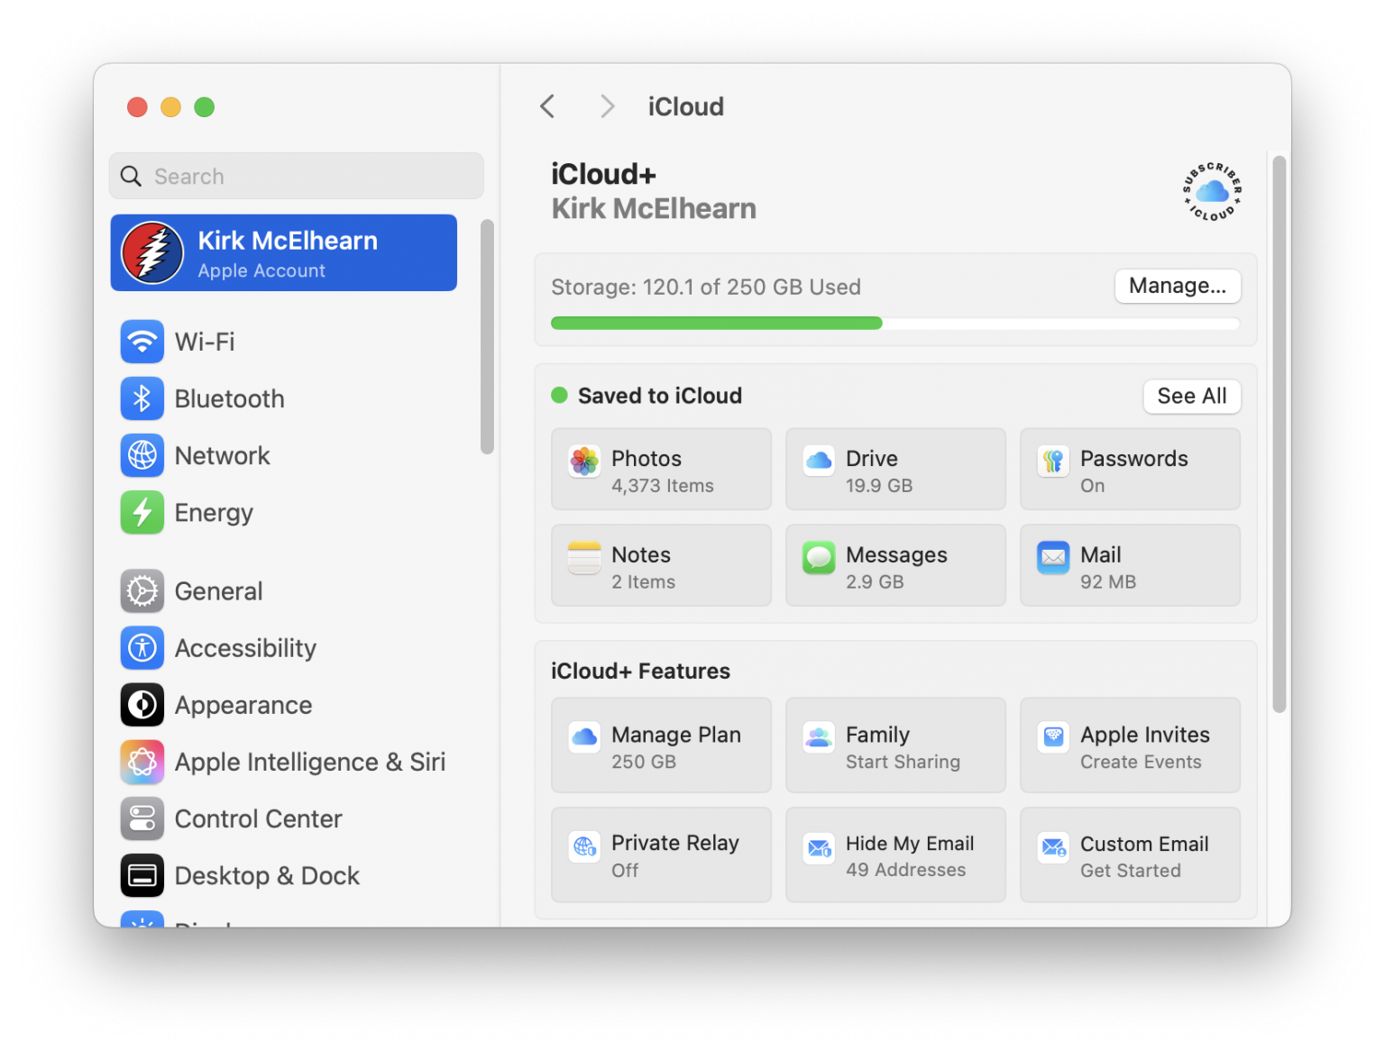Screen dimensions: 1385x1051
Task: Click the Passwords keys icon
Action: tap(1052, 462)
